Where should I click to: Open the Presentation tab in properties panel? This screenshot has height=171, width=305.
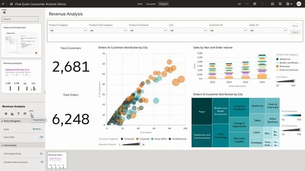[x=31, y=114]
